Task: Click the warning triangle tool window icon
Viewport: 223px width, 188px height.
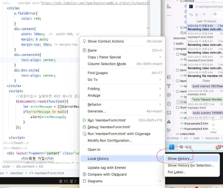Action: tap(169, 122)
